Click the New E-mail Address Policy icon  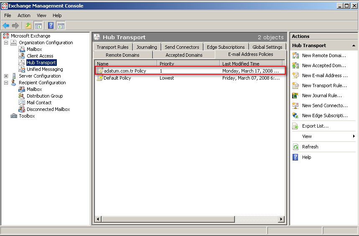point(295,75)
